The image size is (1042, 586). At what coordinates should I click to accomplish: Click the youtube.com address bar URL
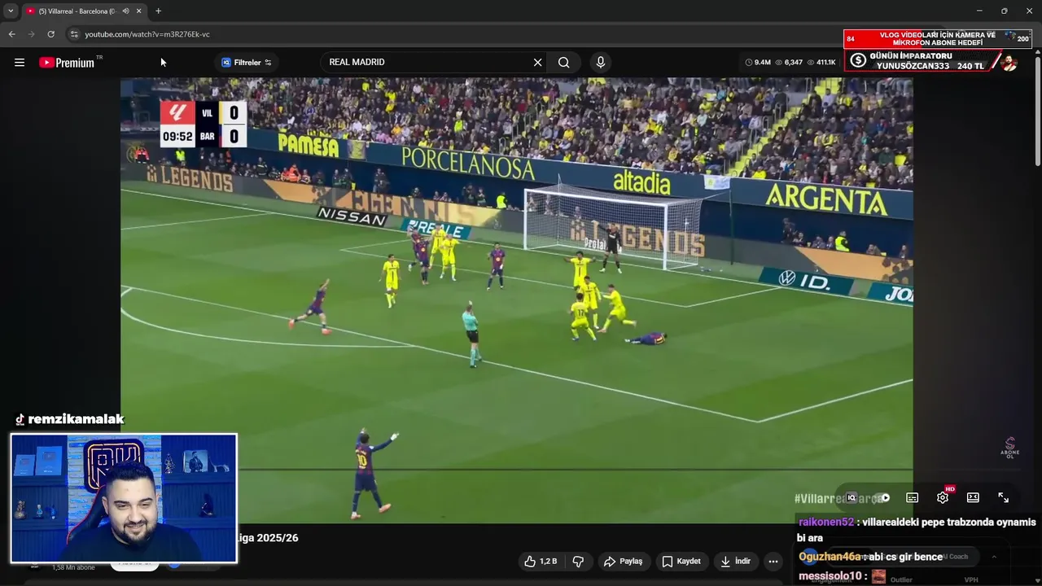tap(147, 34)
